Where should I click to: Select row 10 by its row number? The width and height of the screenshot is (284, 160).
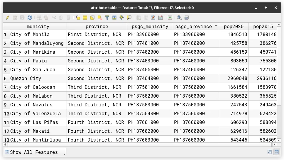(x=6, y=114)
